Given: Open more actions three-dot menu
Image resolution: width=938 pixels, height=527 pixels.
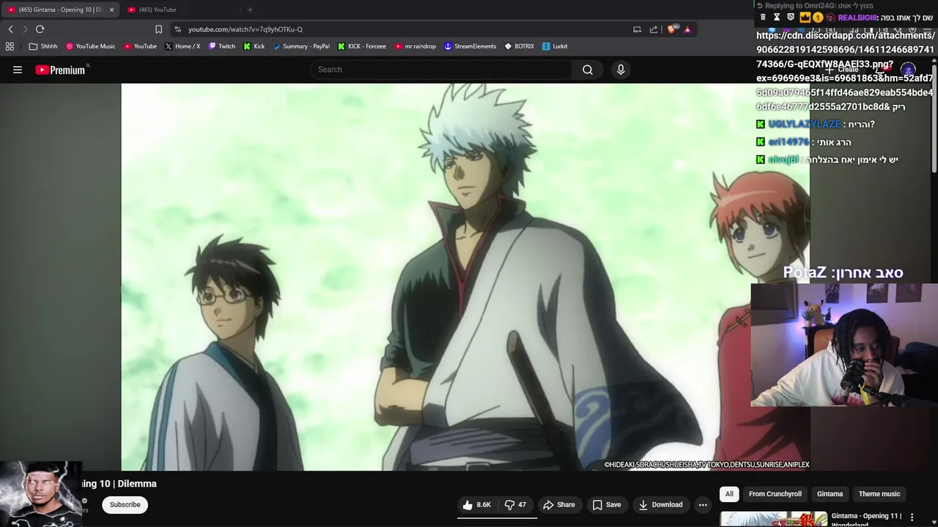Looking at the screenshot, I should tap(703, 504).
